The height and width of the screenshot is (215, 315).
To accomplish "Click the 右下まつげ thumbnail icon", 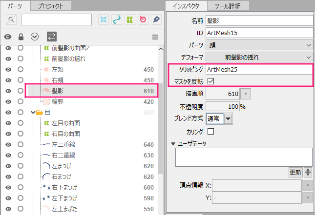I will [46, 187].
